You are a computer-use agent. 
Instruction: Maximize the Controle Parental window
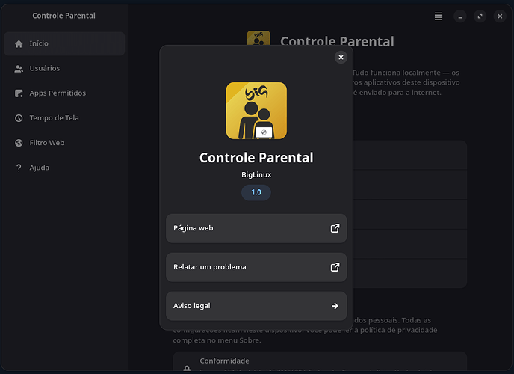pos(480,16)
